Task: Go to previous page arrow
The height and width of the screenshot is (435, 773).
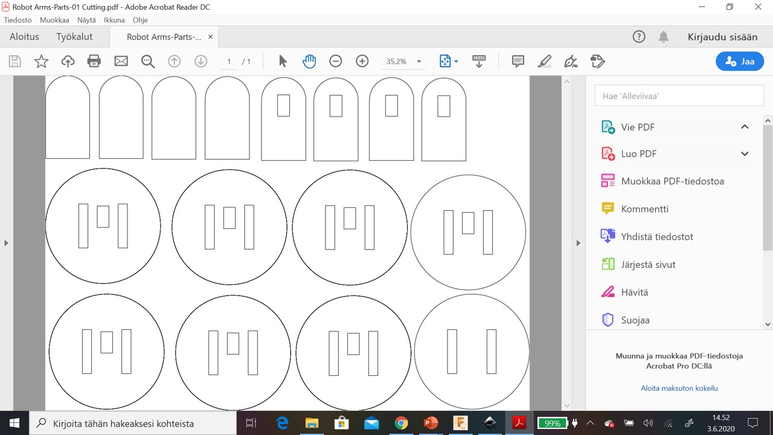Action: 175,61
